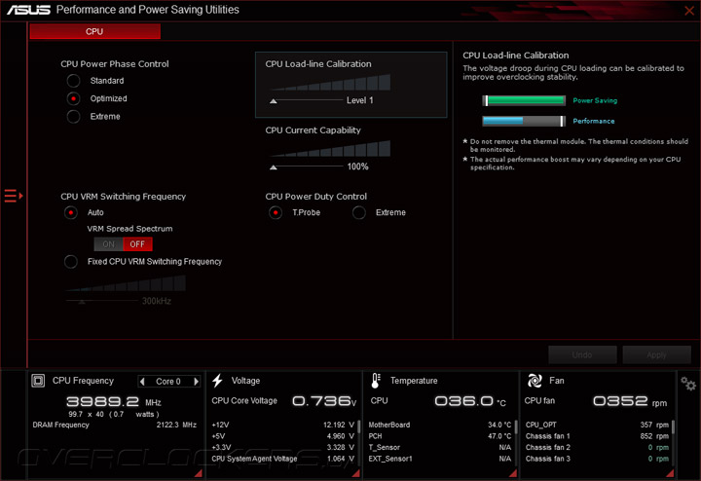
Task: Click the DRAM Frequency row
Action: [115, 425]
